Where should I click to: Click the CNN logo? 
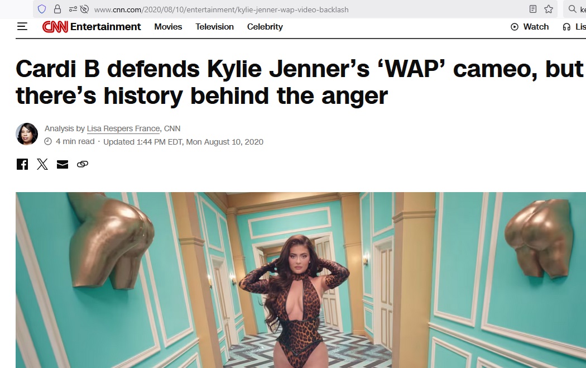coord(55,27)
